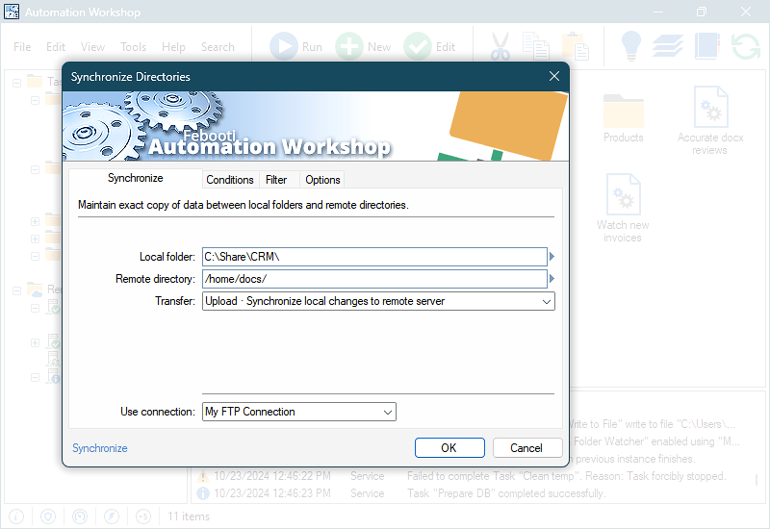Viewport: 770px width, 529px height.
Task: Click the play-5 queue status bar icon
Action: tap(142, 516)
